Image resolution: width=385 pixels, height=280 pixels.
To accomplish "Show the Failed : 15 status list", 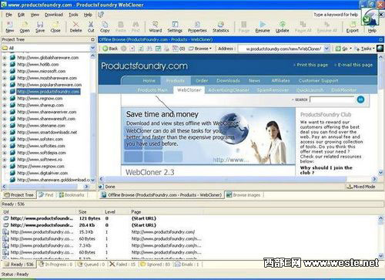I will (122, 265).
